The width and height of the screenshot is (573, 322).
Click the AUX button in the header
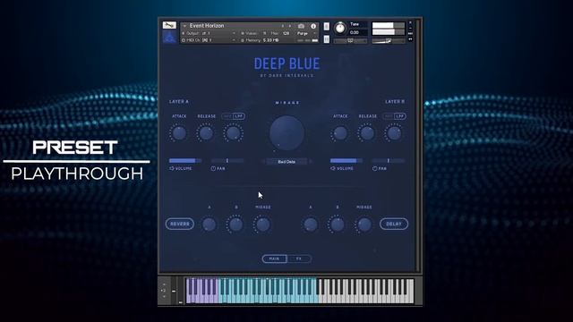[410, 34]
